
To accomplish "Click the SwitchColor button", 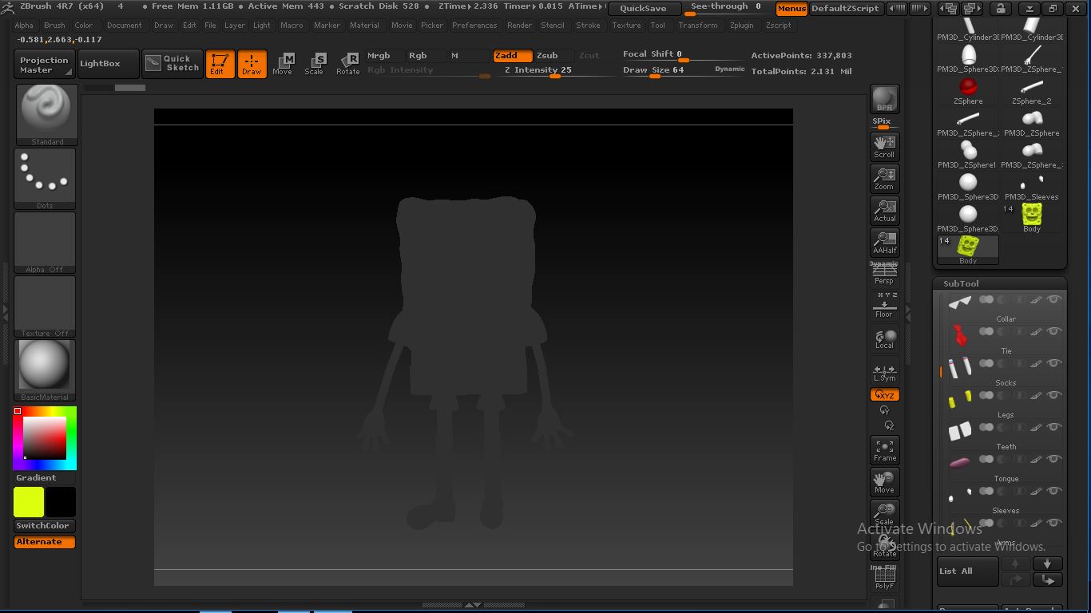I will (44, 526).
